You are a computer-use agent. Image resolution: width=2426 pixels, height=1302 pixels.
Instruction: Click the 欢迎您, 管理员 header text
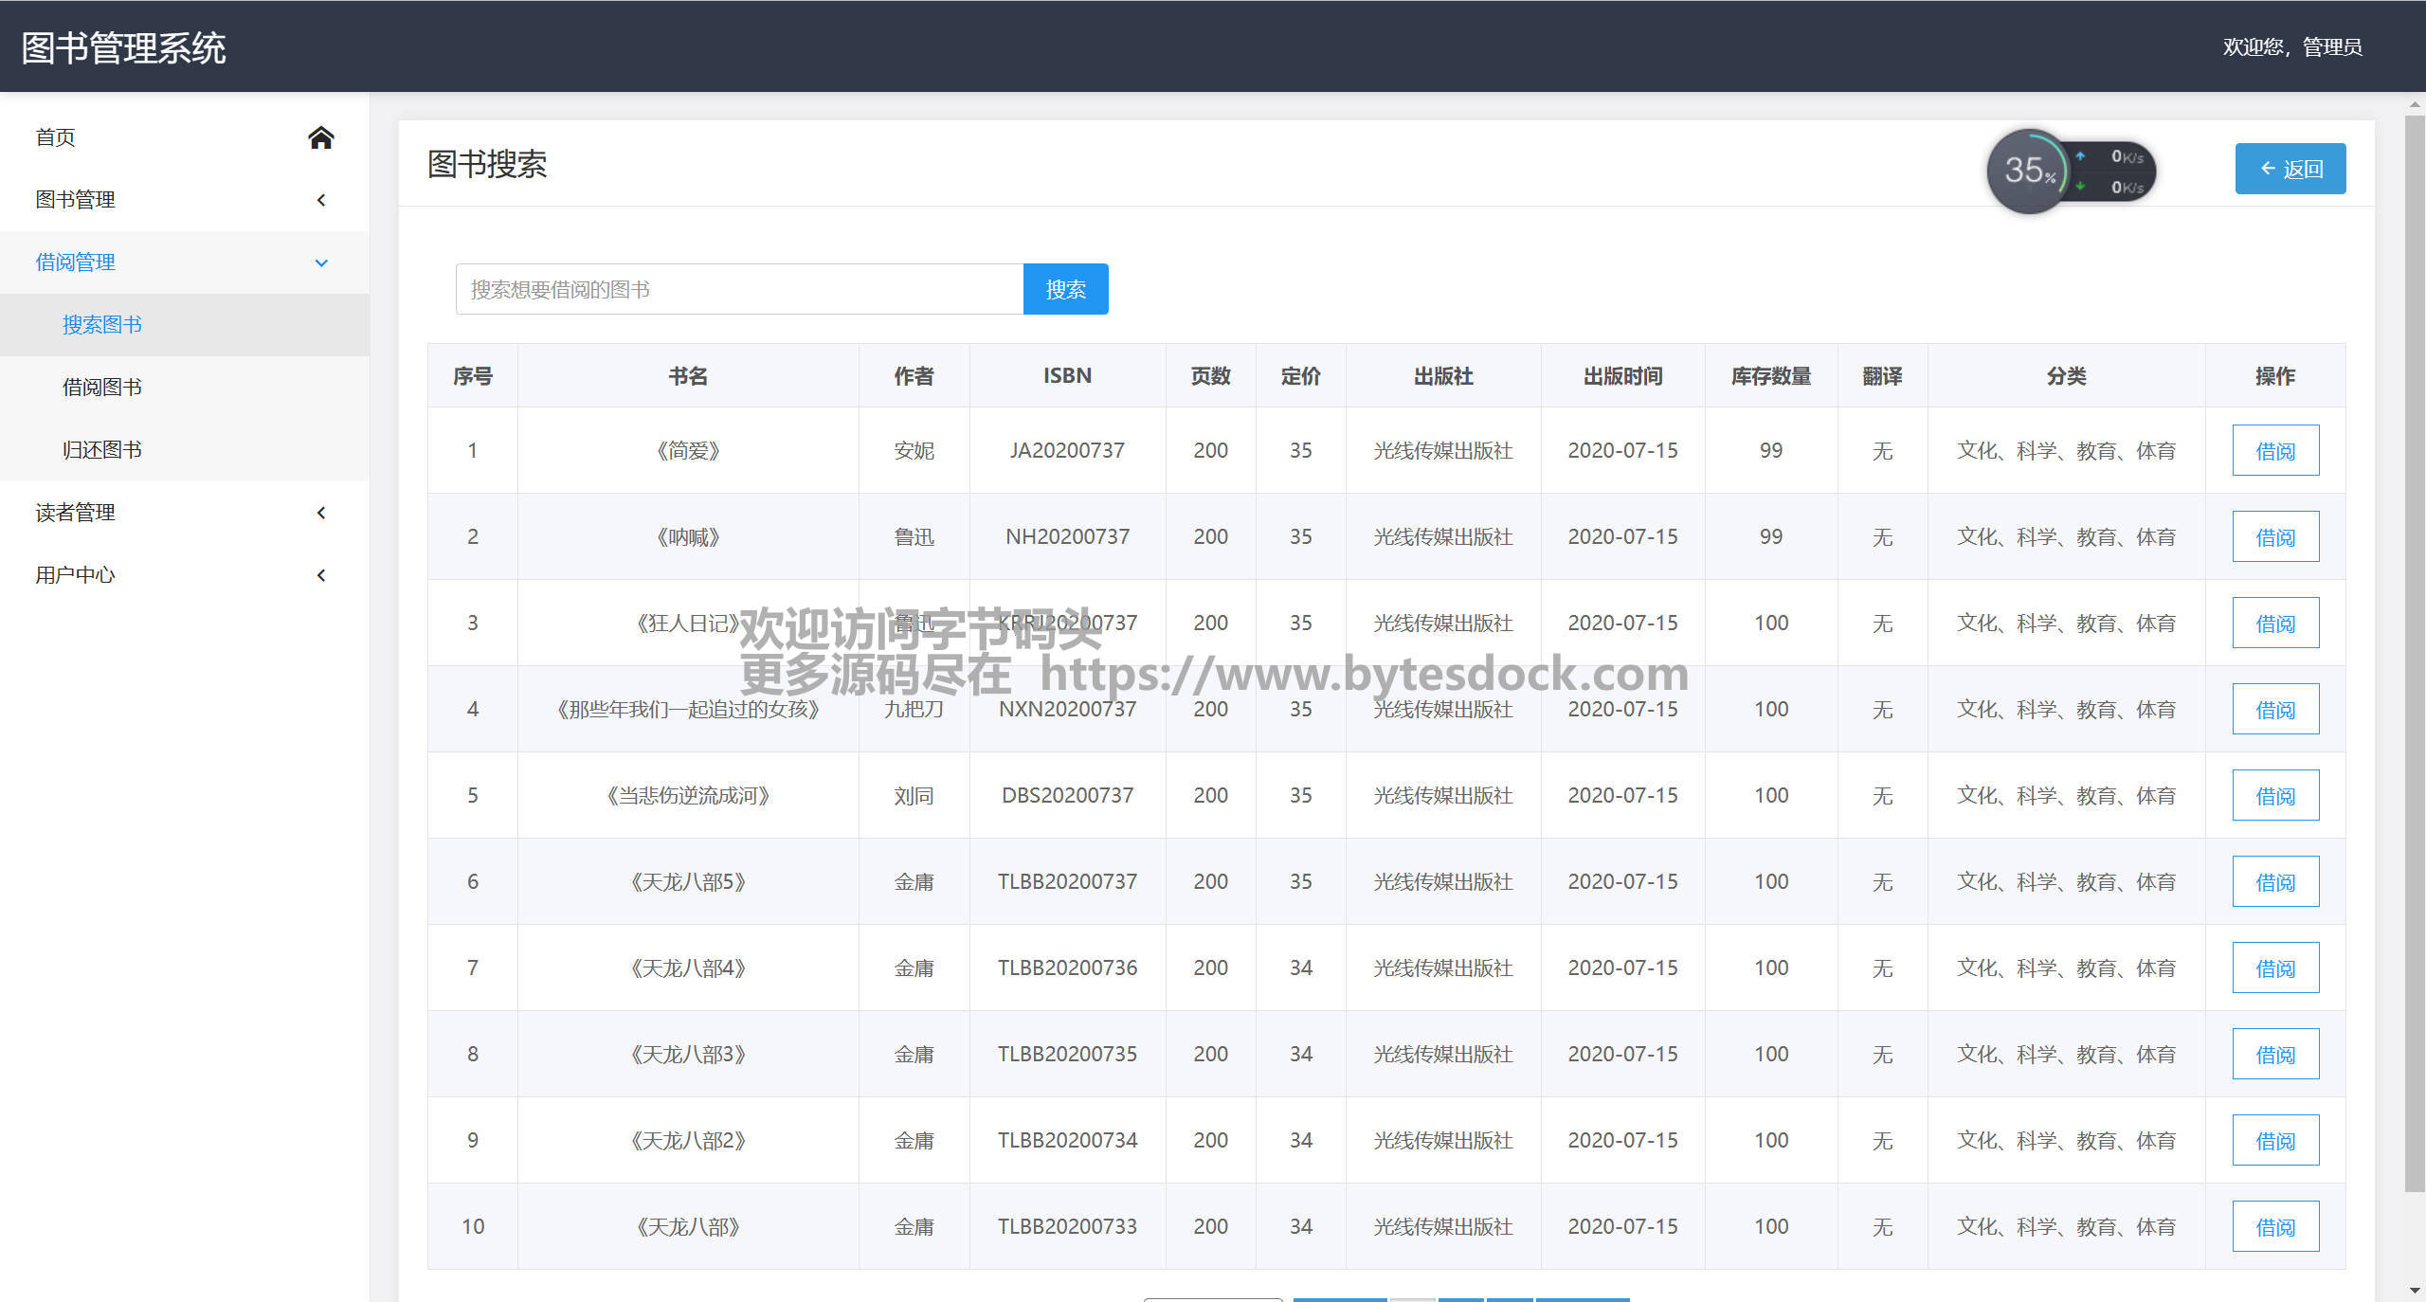pos(2291,46)
